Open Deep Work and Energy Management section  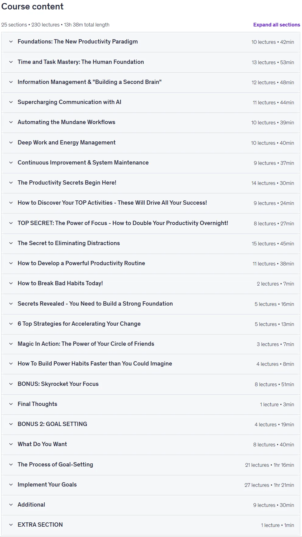click(x=151, y=143)
